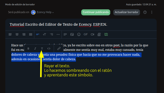Screen dimensions: 164x93
Task: Open the help question mark icon
Action: click(145, 12)
